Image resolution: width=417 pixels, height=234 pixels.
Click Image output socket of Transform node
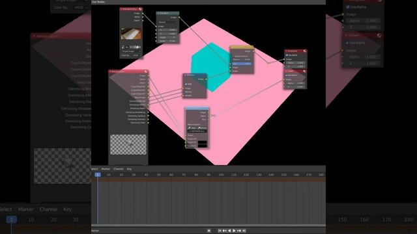pyautogui.click(x=179, y=18)
